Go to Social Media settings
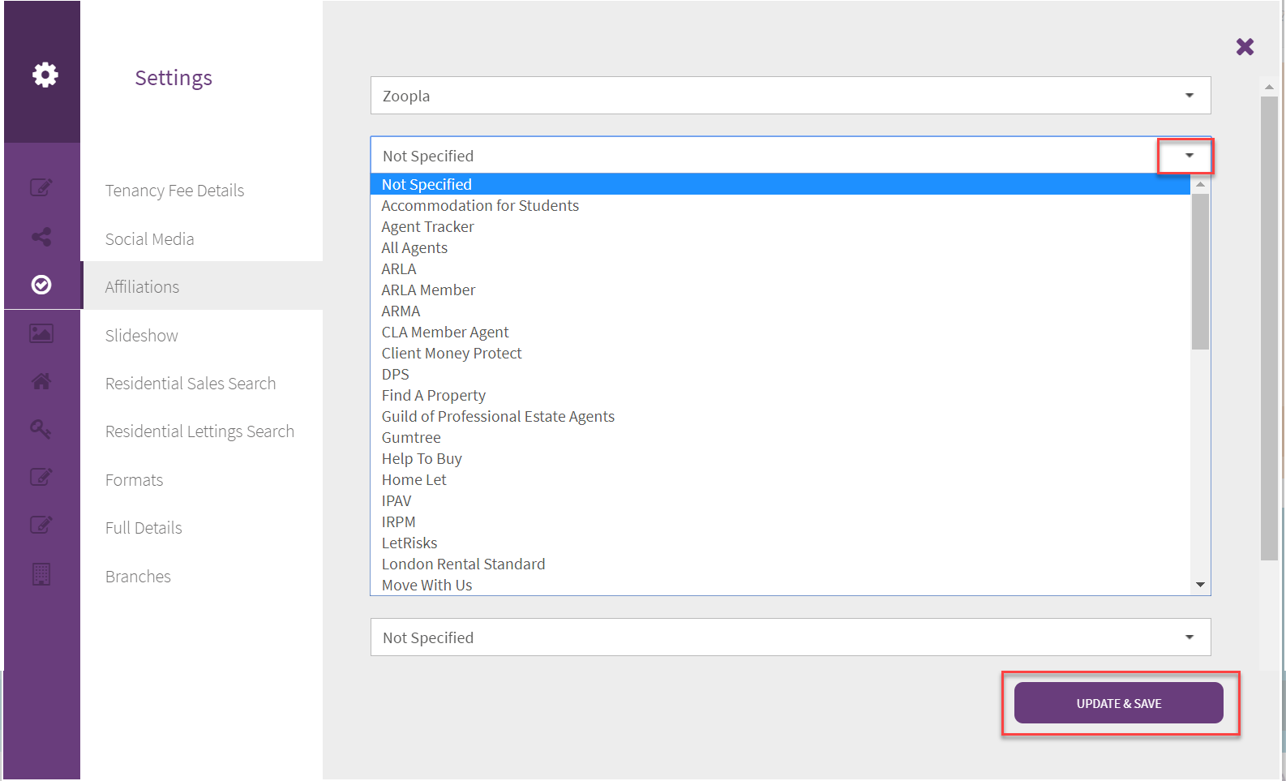 click(150, 239)
